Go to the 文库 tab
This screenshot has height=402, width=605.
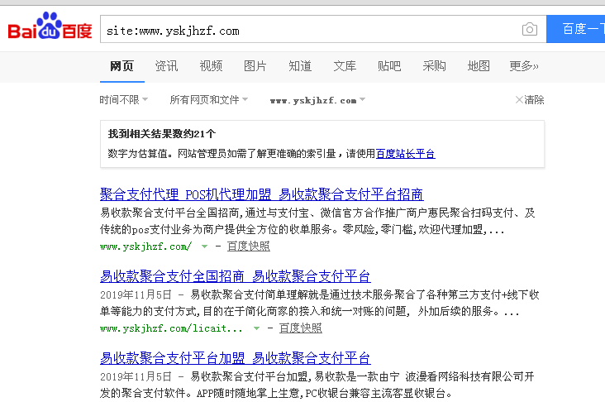(345, 66)
